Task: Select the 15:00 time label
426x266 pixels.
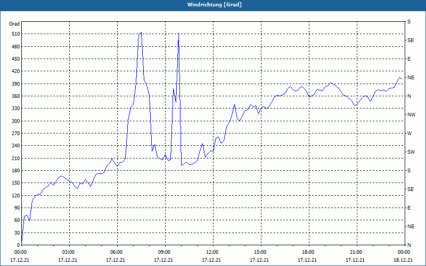Action: [x=261, y=252]
